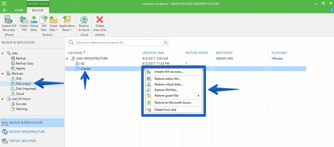The image size is (334, 147).
Task: Choose the VM Files restore tool
Action: click(44, 24)
